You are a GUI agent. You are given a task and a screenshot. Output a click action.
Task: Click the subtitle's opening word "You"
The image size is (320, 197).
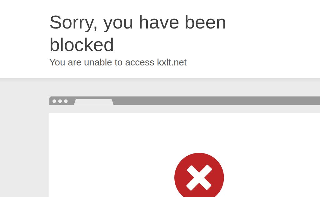pyautogui.click(x=57, y=62)
